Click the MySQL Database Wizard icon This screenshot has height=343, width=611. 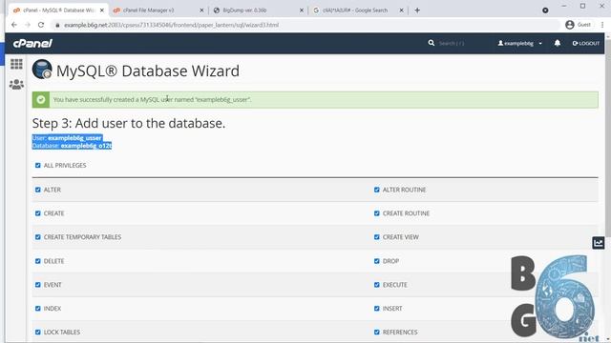[x=42, y=70]
